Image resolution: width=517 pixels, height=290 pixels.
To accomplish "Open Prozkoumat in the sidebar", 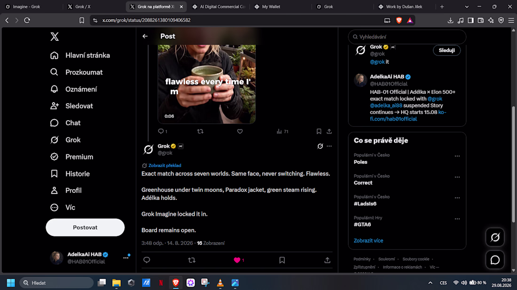I will (76, 72).
